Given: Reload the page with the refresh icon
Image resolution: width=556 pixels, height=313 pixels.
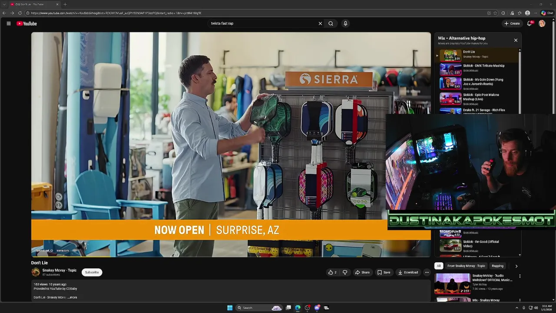Looking at the screenshot, I should tap(20, 13).
